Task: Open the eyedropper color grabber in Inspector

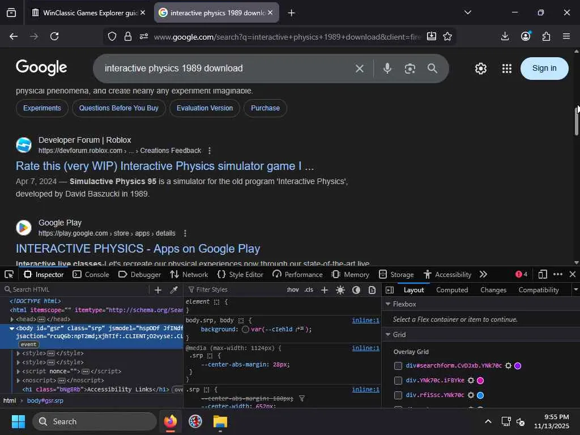Action: [x=174, y=290]
